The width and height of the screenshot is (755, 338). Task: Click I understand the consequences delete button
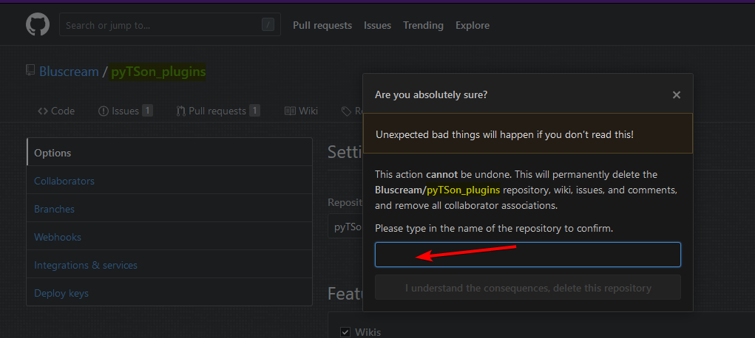[x=528, y=288]
